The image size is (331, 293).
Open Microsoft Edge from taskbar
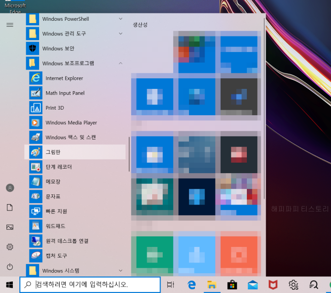point(192,285)
